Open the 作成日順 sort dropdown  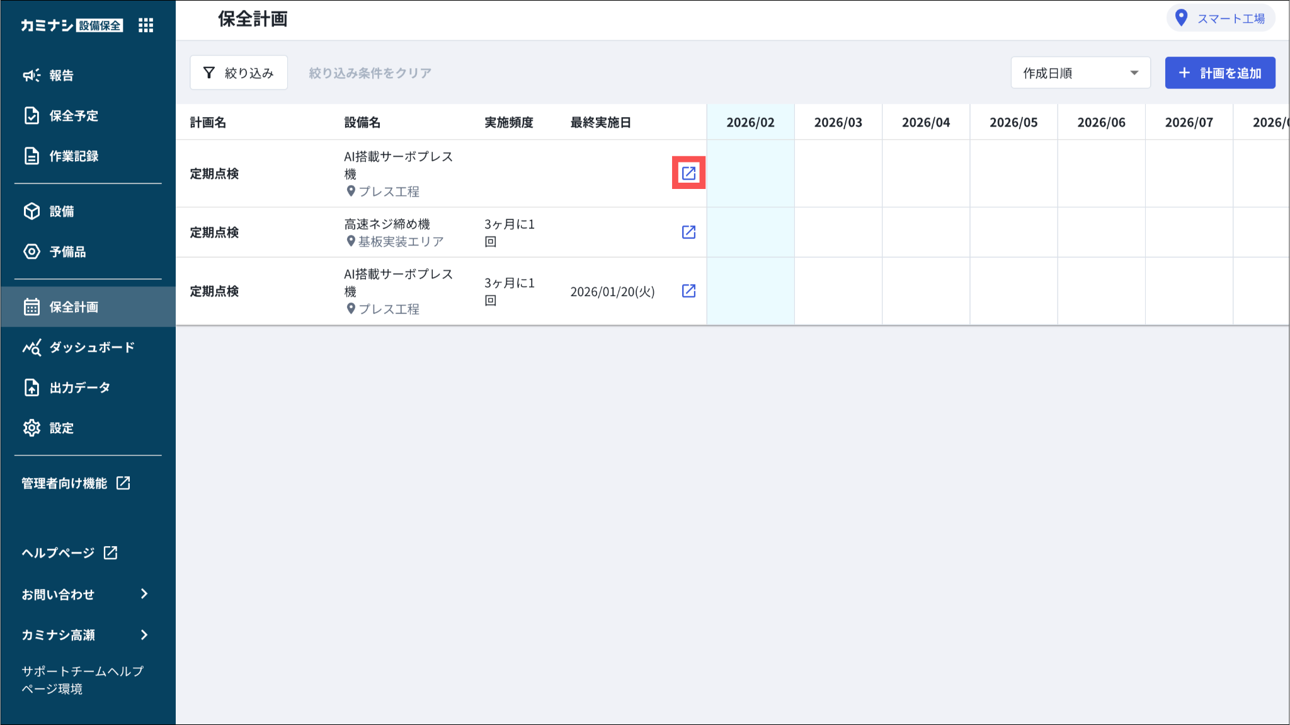click(1080, 73)
